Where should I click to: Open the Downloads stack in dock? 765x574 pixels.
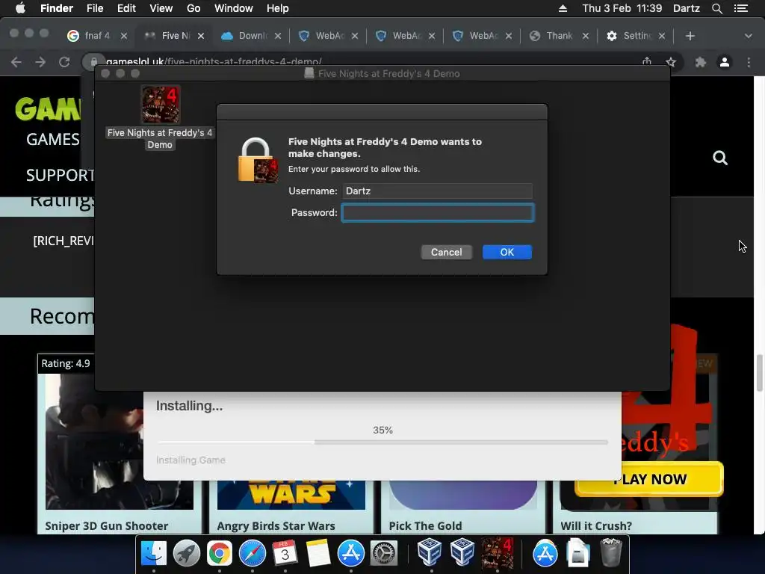[578, 554]
